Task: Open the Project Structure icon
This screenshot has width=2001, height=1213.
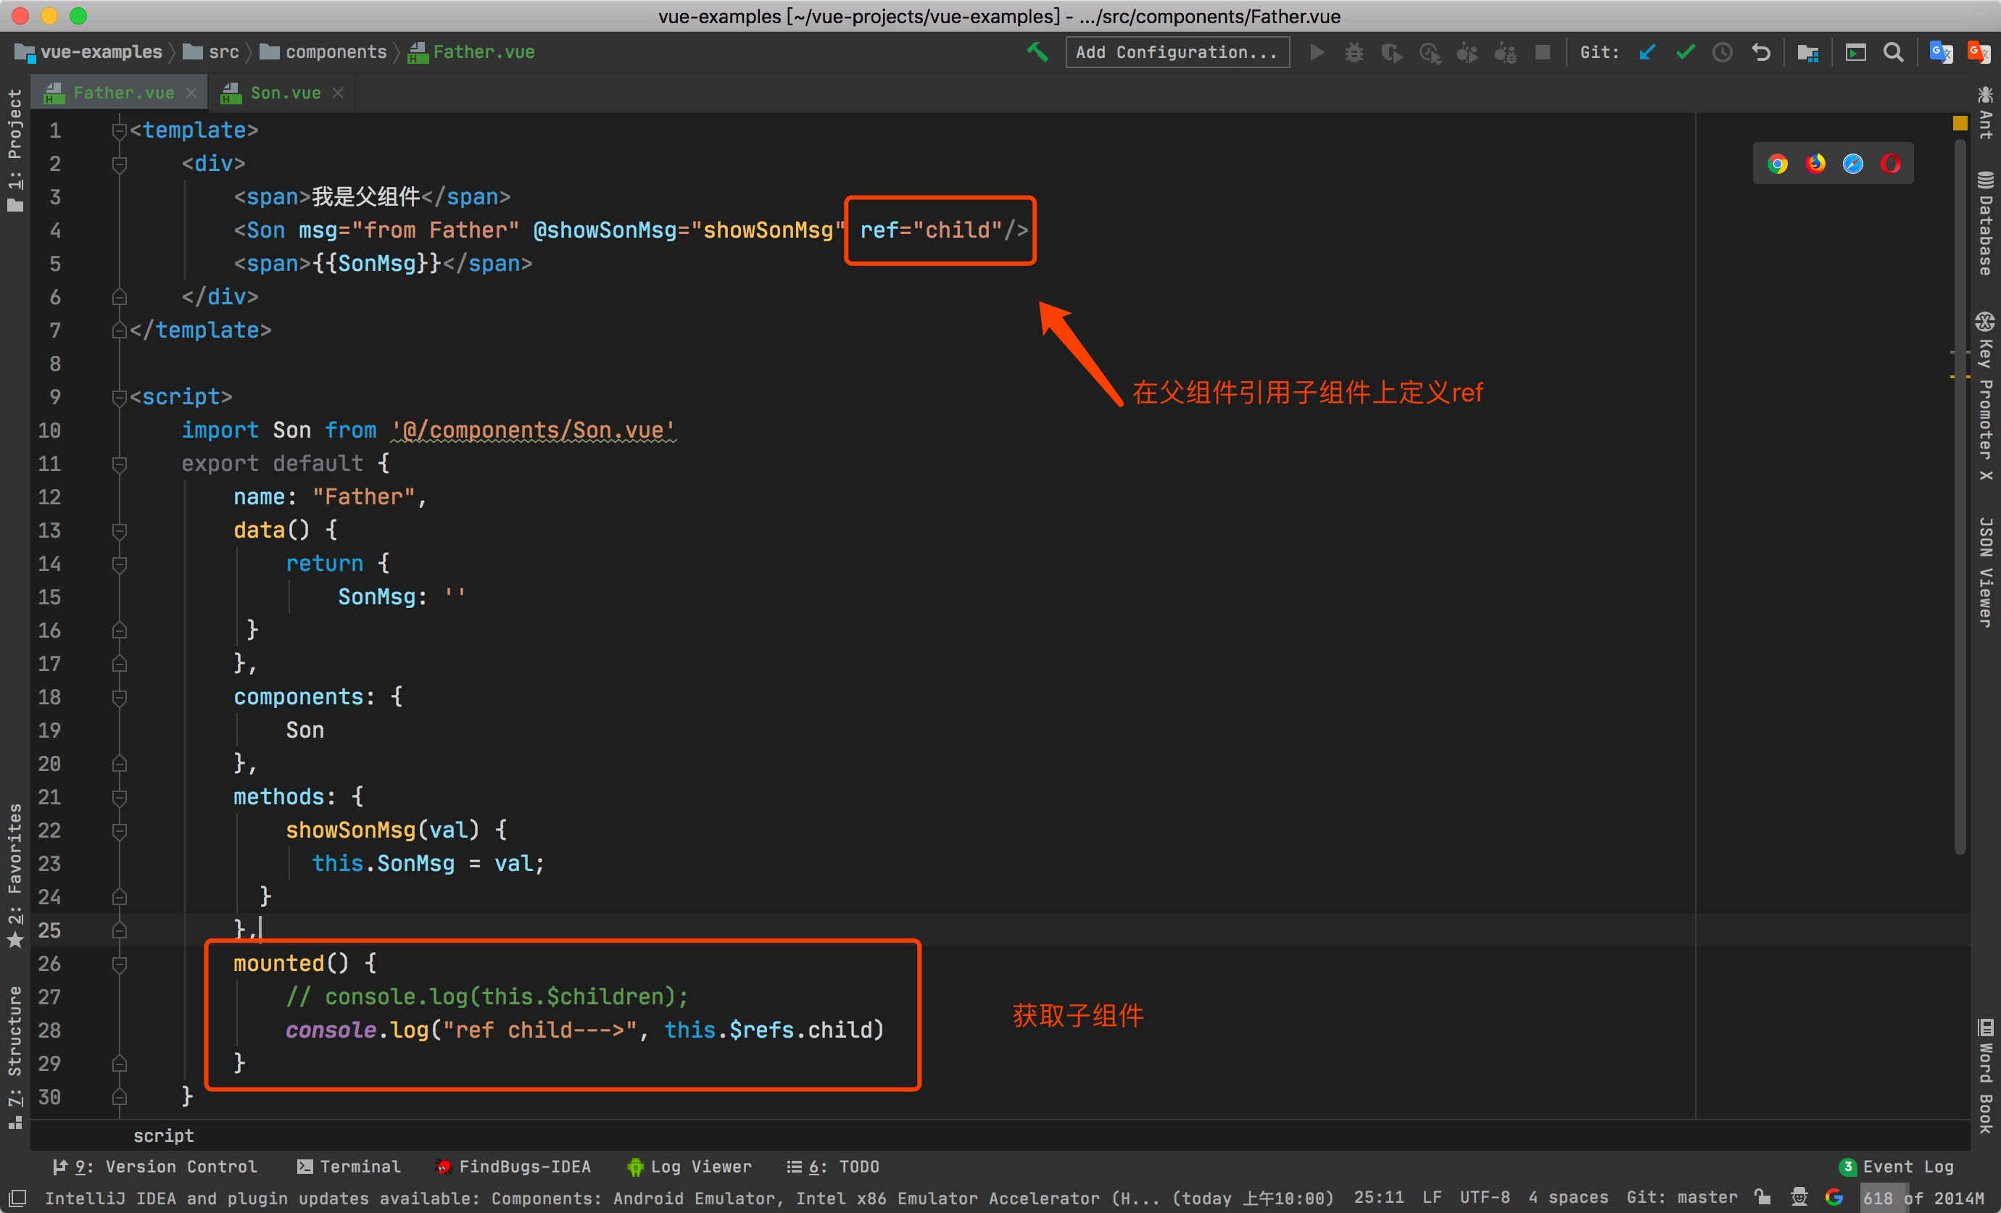Action: (1807, 52)
